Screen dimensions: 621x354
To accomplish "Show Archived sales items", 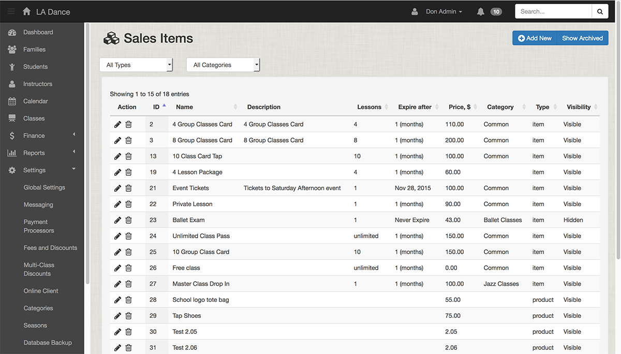I will [x=582, y=38].
